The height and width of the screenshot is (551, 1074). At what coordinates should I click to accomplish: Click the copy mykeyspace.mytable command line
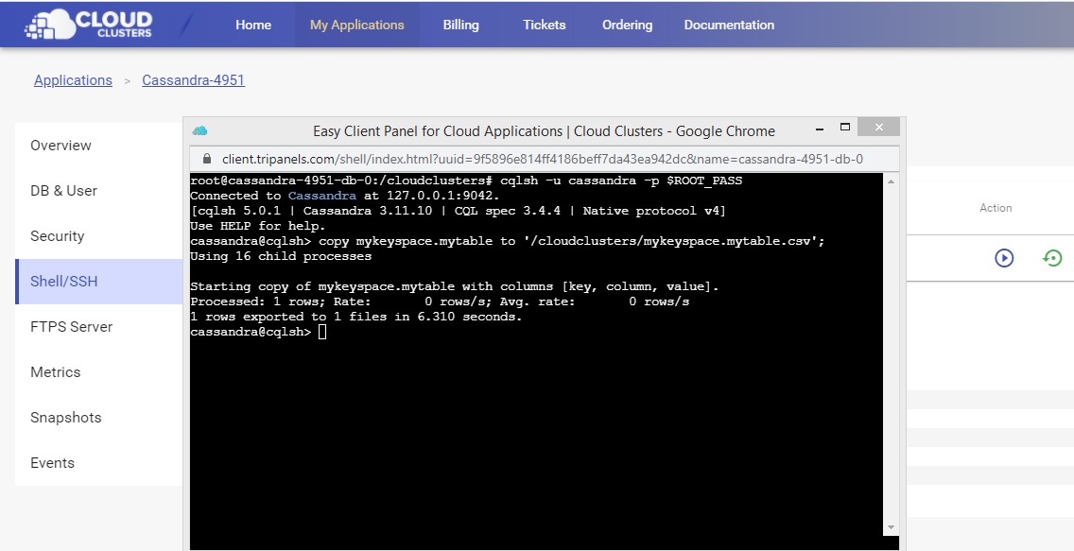[x=508, y=241]
